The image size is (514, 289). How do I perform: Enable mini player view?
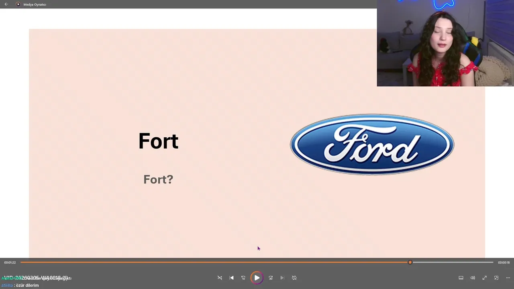[496, 278]
